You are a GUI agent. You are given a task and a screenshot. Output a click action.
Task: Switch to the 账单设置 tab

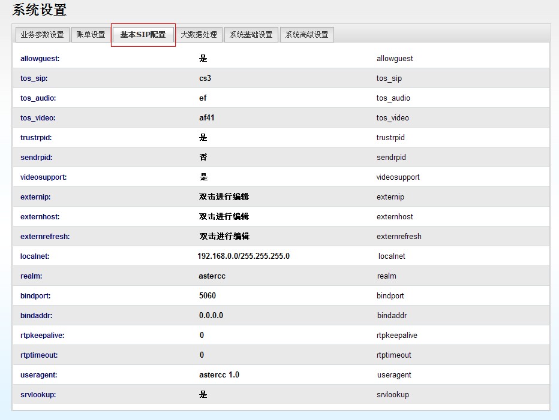pyautogui.click(x=91, y=35)
